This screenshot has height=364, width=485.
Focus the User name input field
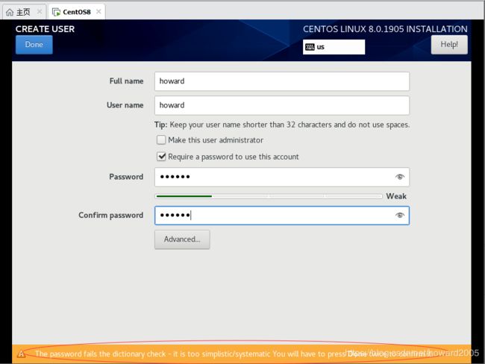pyautogui.click(x=282, y=105)
